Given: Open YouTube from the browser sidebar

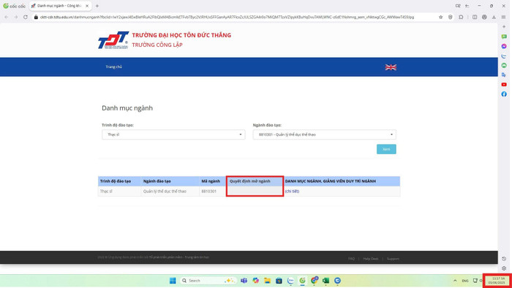Looking at the screenshot, I should coord(504,85).
